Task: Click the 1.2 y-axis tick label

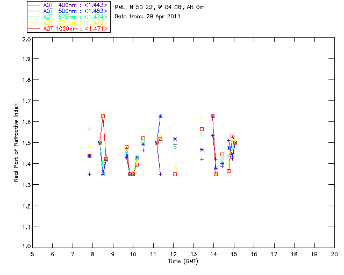Action: (x=26, y=206)
